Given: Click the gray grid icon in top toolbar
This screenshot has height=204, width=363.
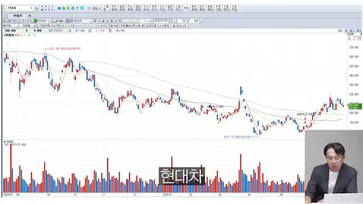Looking at the screenshot, I should [x=68, y=8].
